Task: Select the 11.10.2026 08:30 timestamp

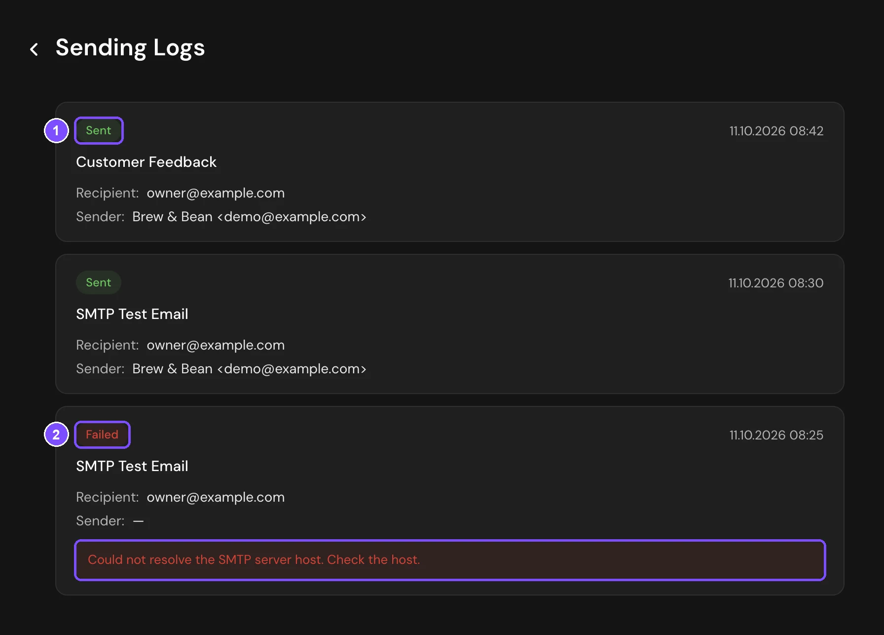Action: [776, 283]
